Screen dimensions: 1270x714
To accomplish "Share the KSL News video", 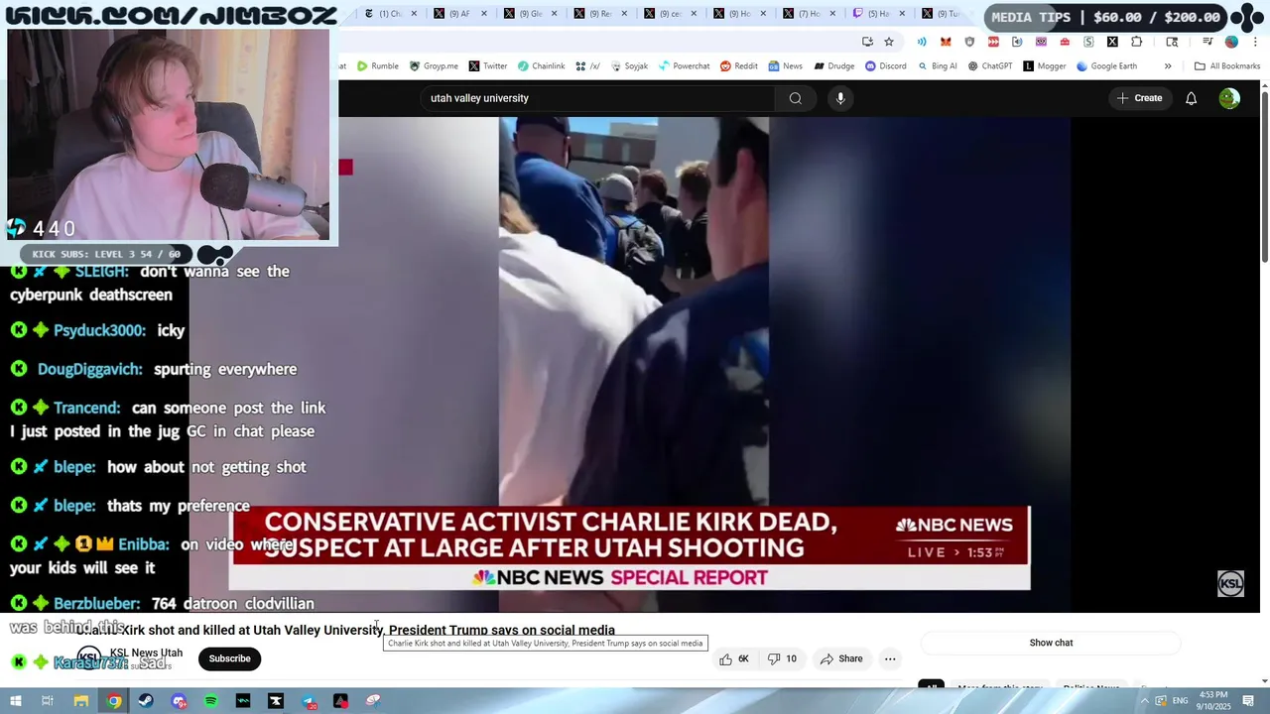I will pyautogui.click(x=841, y=658).
